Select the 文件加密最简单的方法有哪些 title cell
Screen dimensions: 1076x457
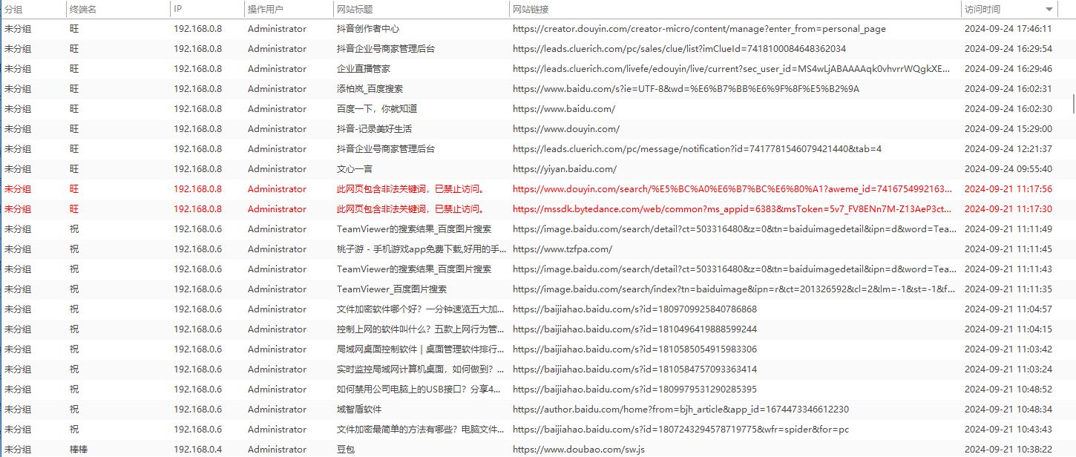coord(421,430)
